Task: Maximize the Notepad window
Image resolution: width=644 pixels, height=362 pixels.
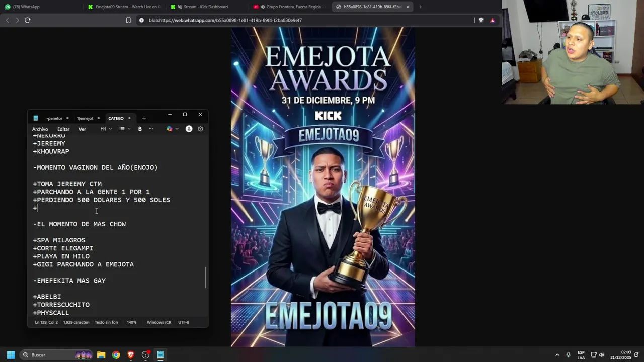Action: pos(185,115)
